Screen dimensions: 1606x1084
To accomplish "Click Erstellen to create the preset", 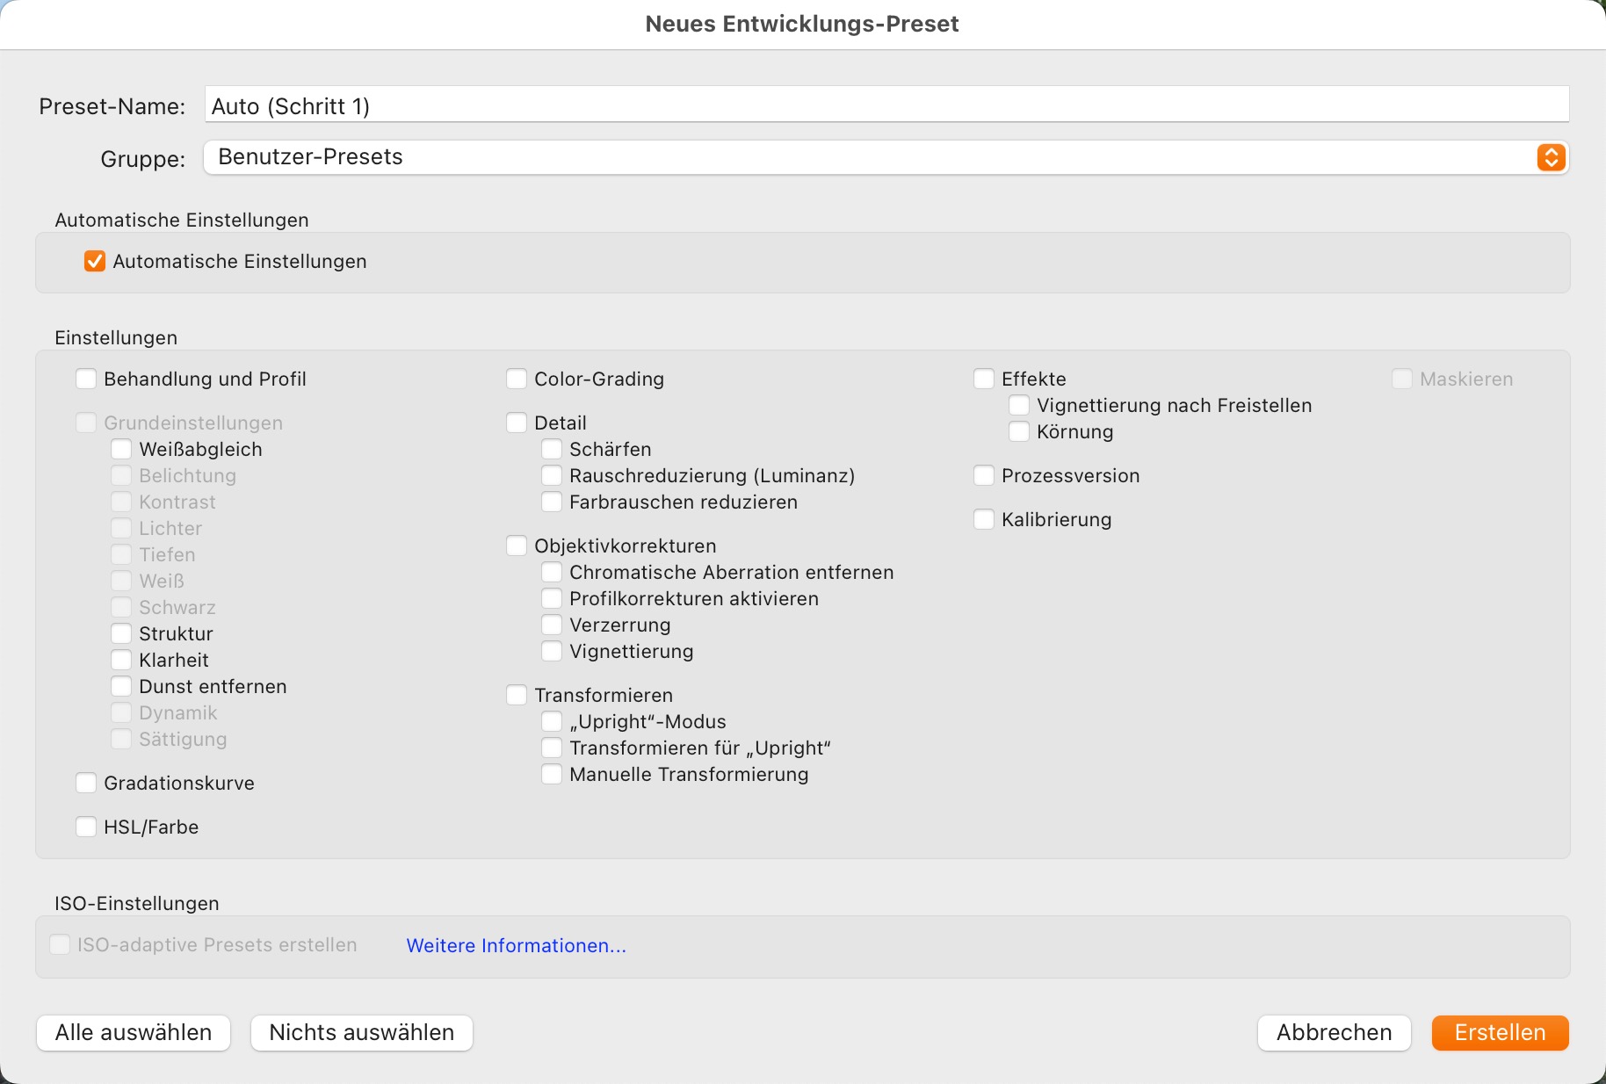I will [1500, 1033].
